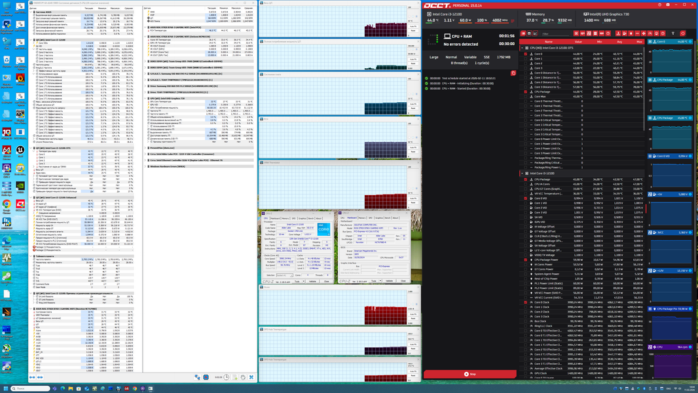Image resolution: width=698 pixels, height=393 pixels.
Task: Click Validate button in left CPU-Z window
Action: (x=312, y=281)
